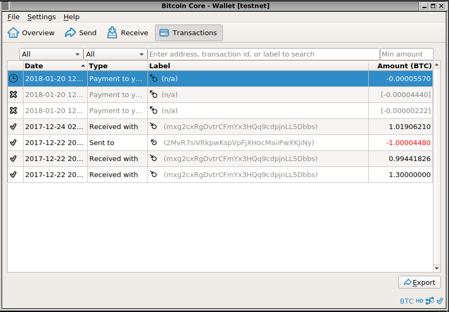
Task: Select the amount 0.99441826
Action: pos(409,158)
